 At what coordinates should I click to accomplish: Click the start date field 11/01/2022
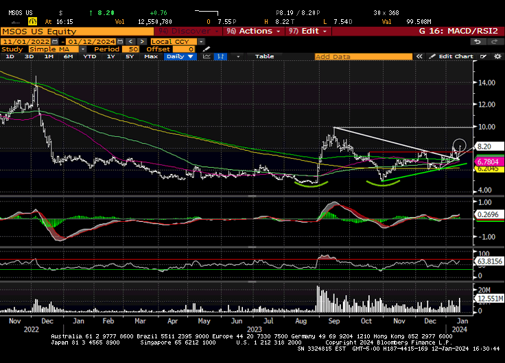pos(26,42)
